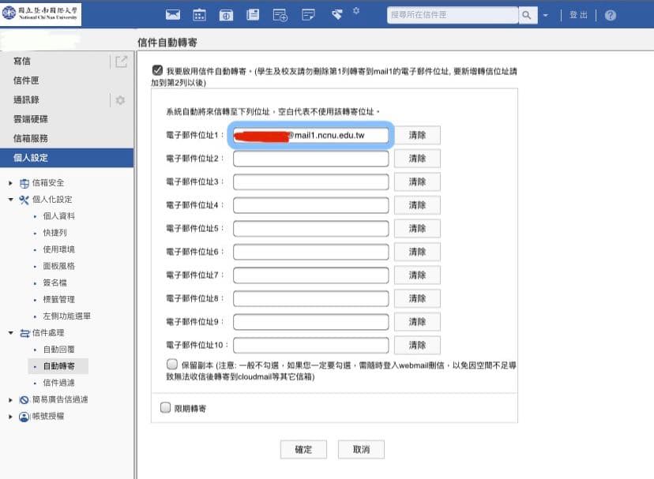Expand the 信箱安全 tree arrow
Image resolution: width=654 pixels, height=479 pixels.
pyautogui.click(x=11, y=183)
